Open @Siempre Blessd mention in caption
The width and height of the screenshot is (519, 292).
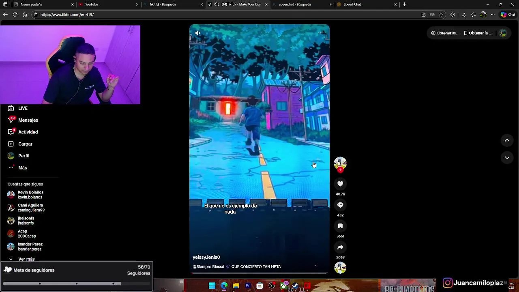click(x=208, y=267)
